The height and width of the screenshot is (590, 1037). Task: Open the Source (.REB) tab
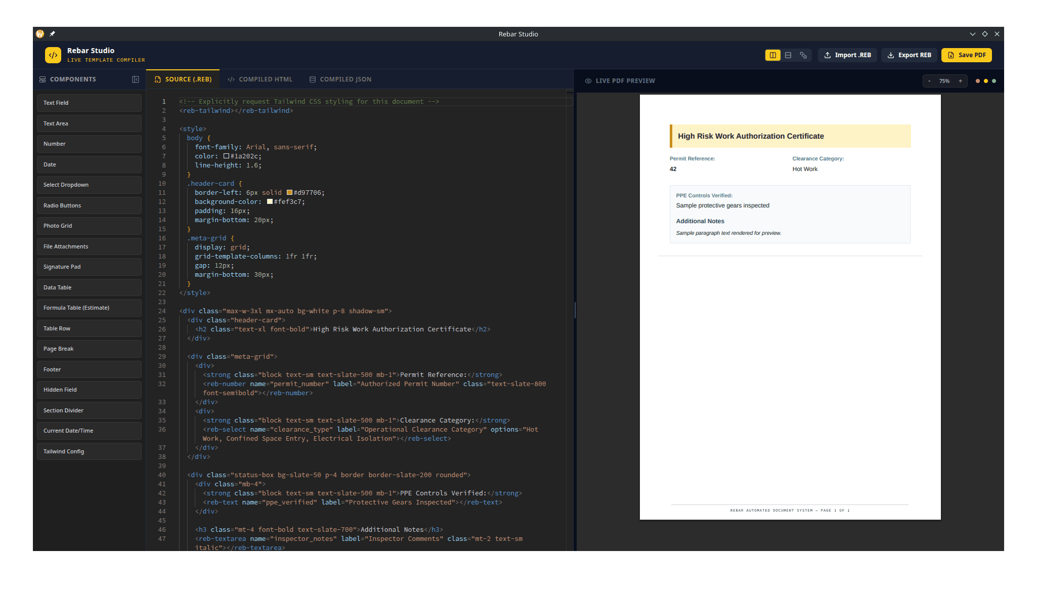pyautogui.click(x=183, y=79)
